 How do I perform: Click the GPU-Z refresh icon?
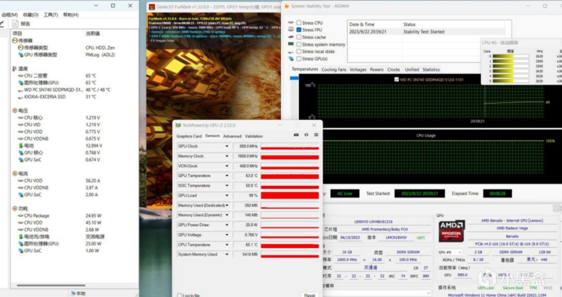pos(306,135)
